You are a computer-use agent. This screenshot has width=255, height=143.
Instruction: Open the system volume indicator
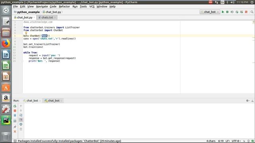(x=232, y=2)
